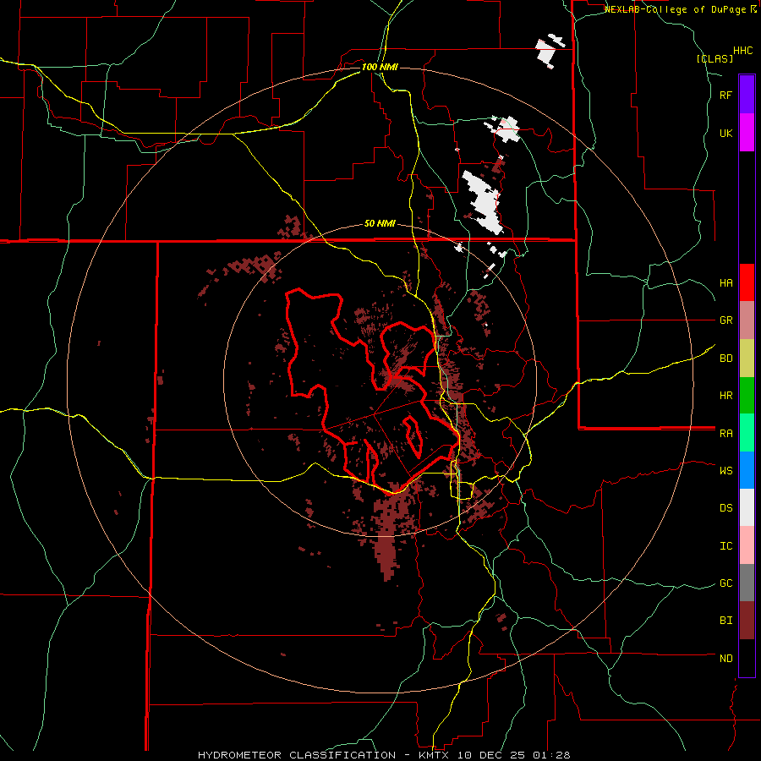Pick the DS dry snow white swatch
The height and width of the screenshot is (761, 761).
(747, 507)
